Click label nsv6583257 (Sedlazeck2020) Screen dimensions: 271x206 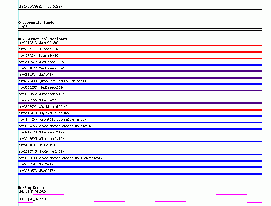click(42, 87)
